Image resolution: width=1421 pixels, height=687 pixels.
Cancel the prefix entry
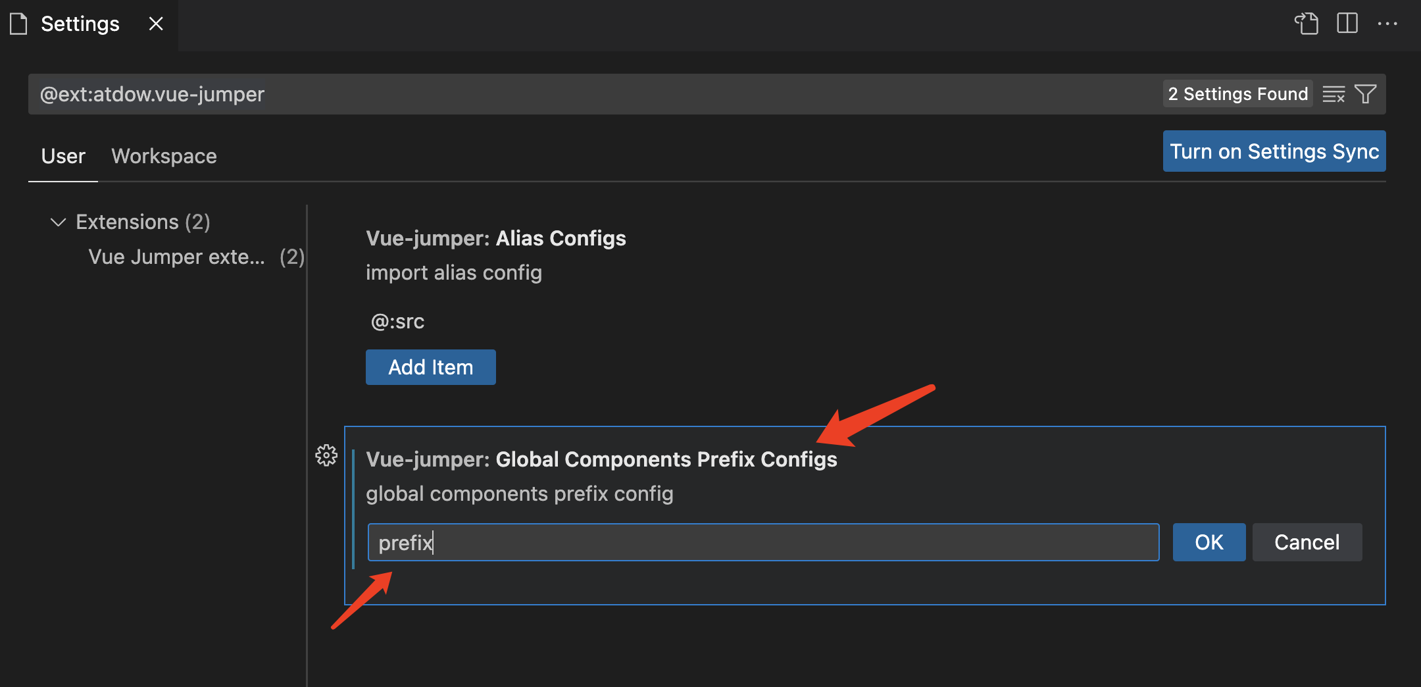[x=1307, y=542]
